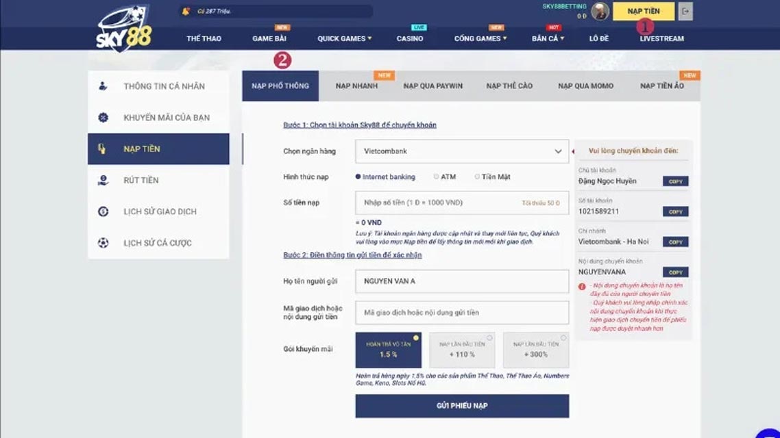Click the Lịch Sử Cá Cược soccer ball icon
Viewport: 780px width, 438px height.
(103, 243)
